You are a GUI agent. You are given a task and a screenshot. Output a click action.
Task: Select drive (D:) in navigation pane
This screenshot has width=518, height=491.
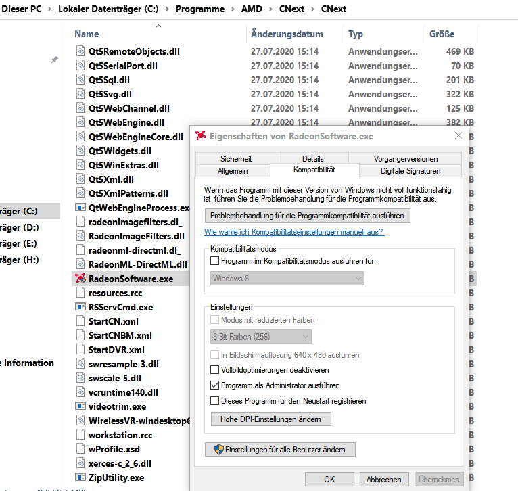(x=19, y=227)
